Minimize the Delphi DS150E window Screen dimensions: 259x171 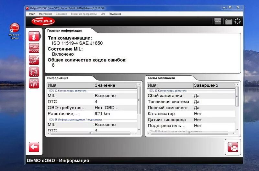click(x=224, y=7)
